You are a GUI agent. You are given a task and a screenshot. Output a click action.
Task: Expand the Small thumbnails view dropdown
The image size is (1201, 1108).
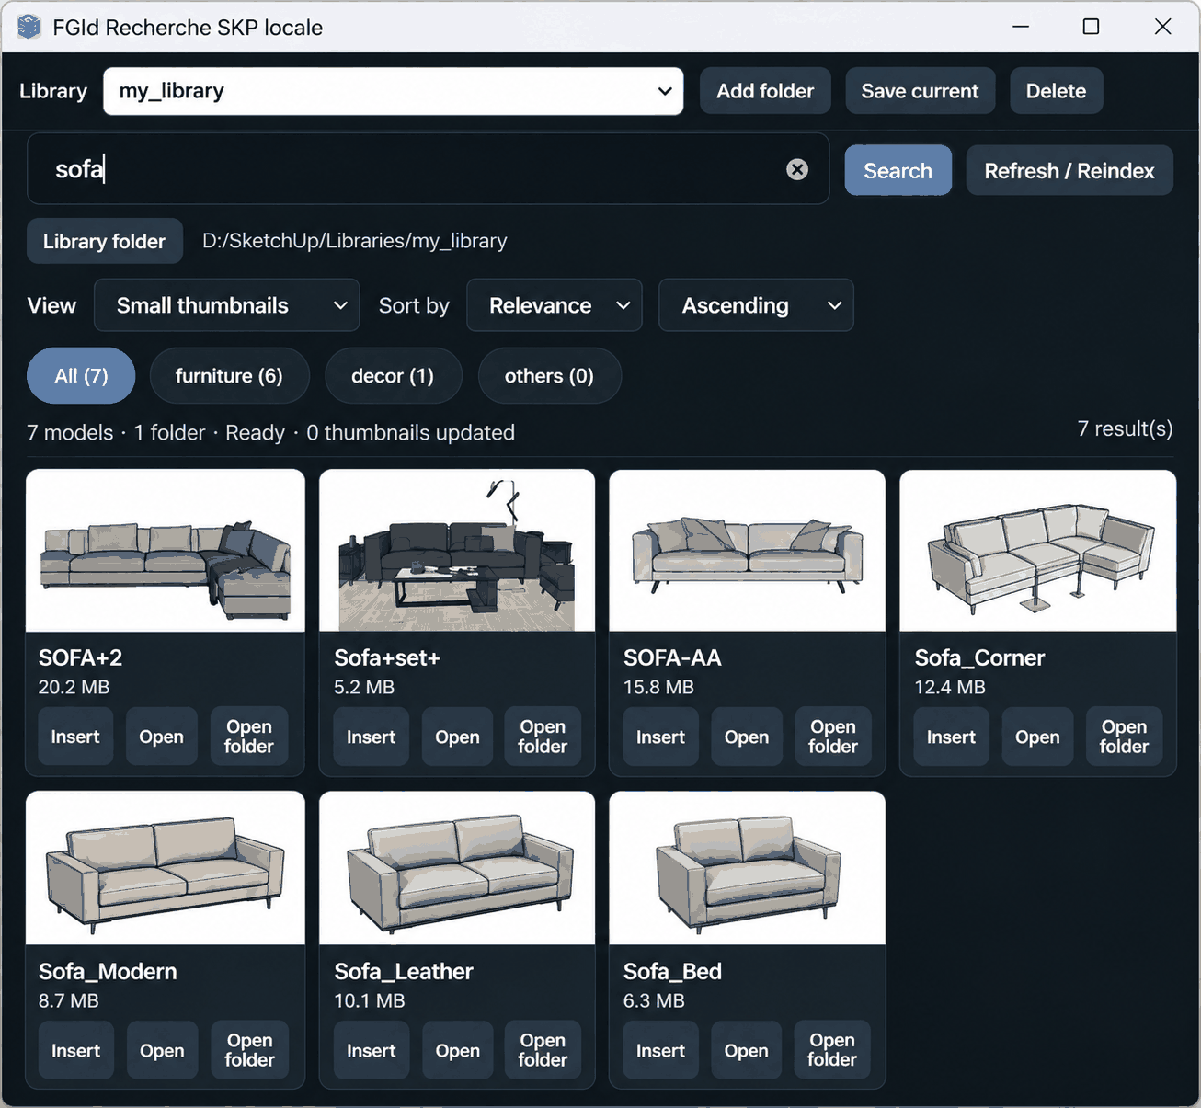(227, 305)
